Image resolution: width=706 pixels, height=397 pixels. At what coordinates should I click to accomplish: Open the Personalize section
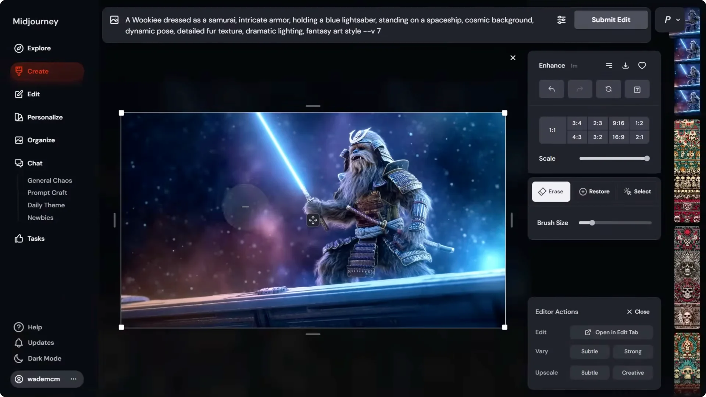tap(45, 117)
